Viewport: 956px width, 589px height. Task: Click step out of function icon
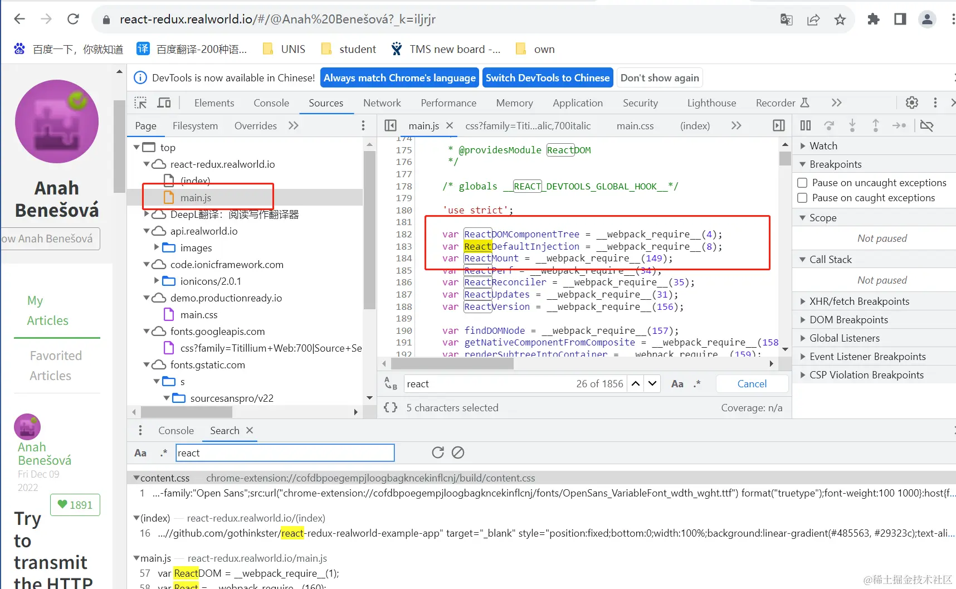click(x=876, y=125)
